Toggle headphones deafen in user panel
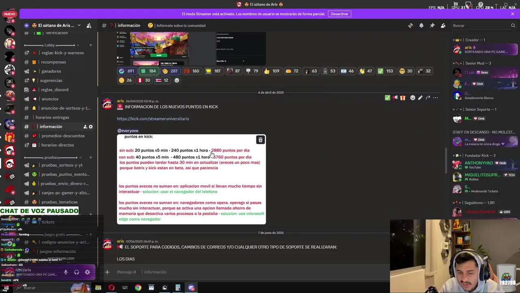Screen dimensions: 520x293 point(76,272)
